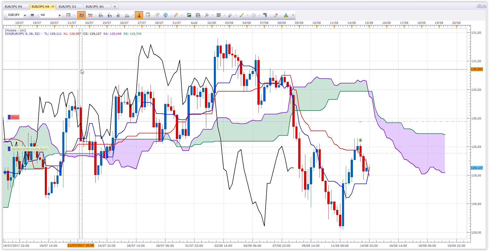Click the zoom out magnifier icon
489x251 pixels.
pyautogui.click(x=109, y=15)
